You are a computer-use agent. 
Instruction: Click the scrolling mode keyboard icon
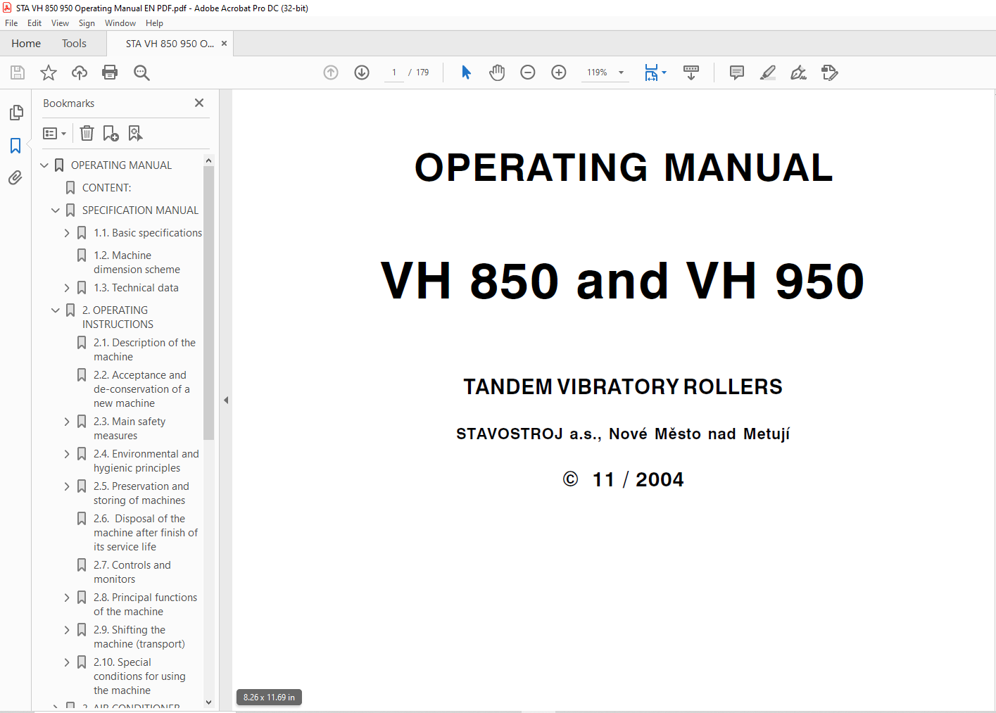pos(691,72)
